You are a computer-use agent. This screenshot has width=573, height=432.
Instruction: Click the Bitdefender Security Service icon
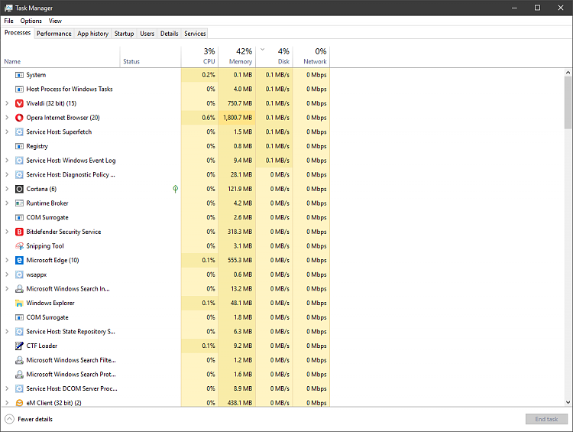click(19, 232)
